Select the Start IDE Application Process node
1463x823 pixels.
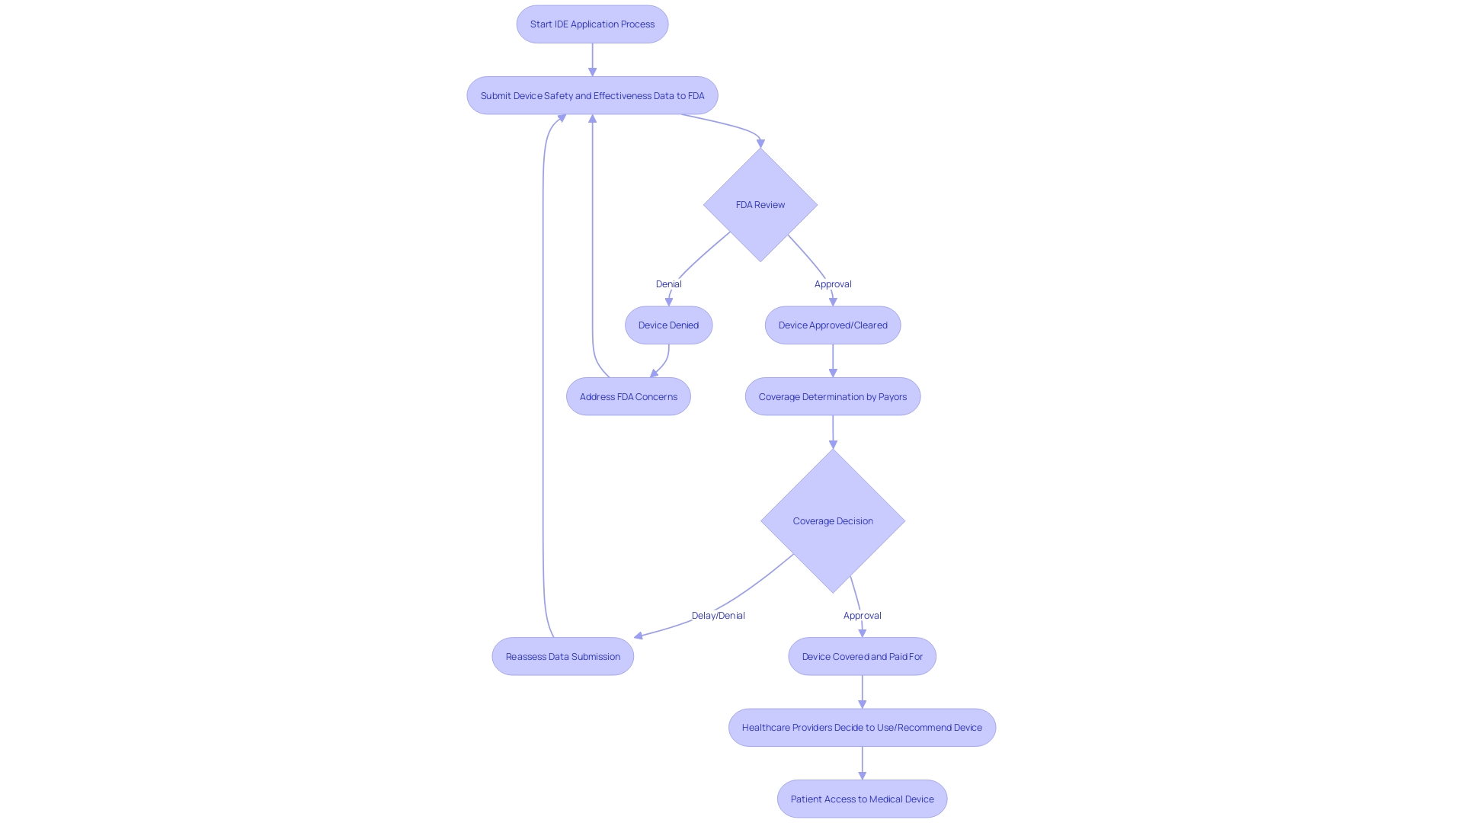(x=592, y=23)
